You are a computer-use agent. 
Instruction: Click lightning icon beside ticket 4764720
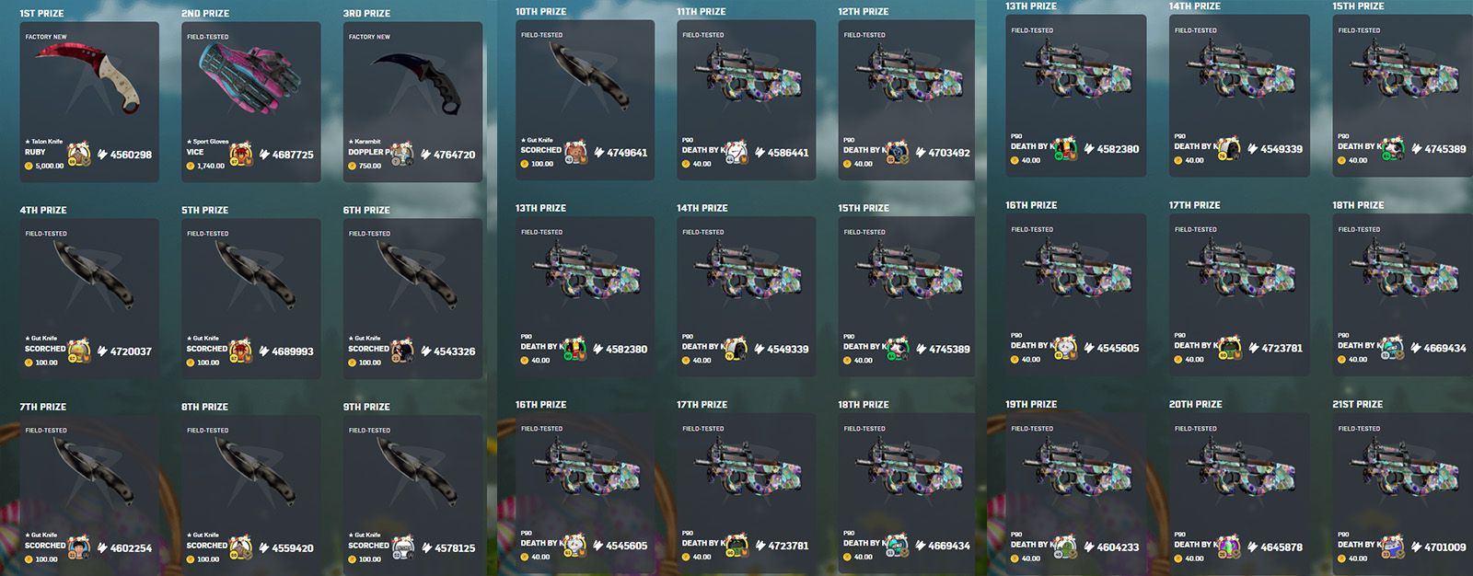[x=425, y=155]
